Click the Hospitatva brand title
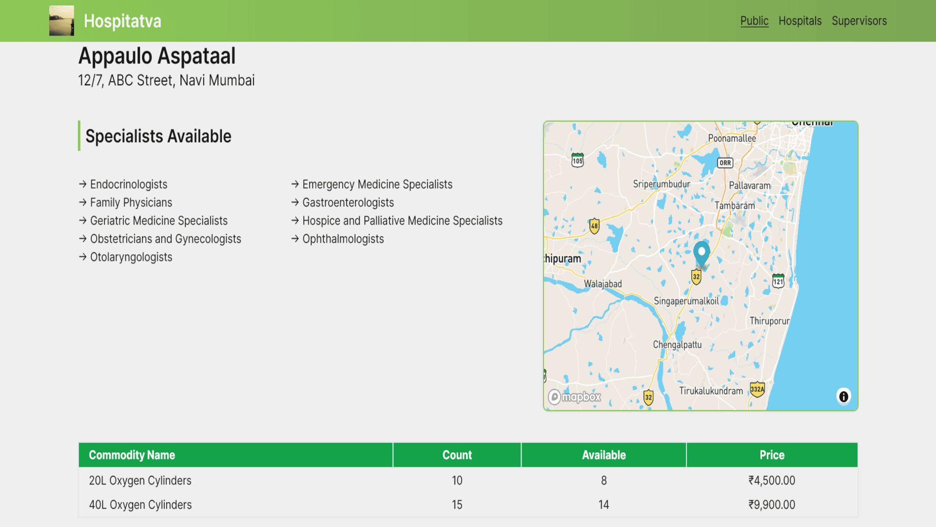The height and width of the screenshot is (527, 936). (122, 21)
